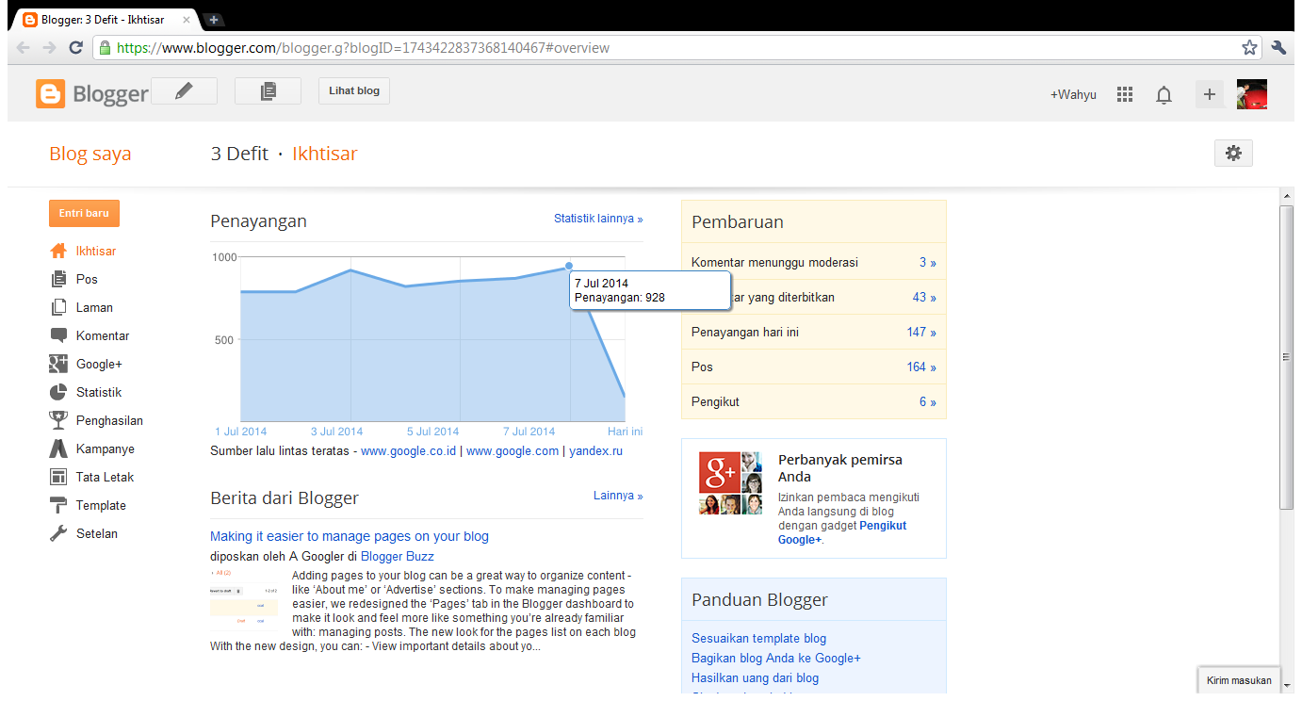Open the Blogger Buzz link
The width and height of the screenshot is (1302, 701).
pyautogui.click(x=398, y=557)
